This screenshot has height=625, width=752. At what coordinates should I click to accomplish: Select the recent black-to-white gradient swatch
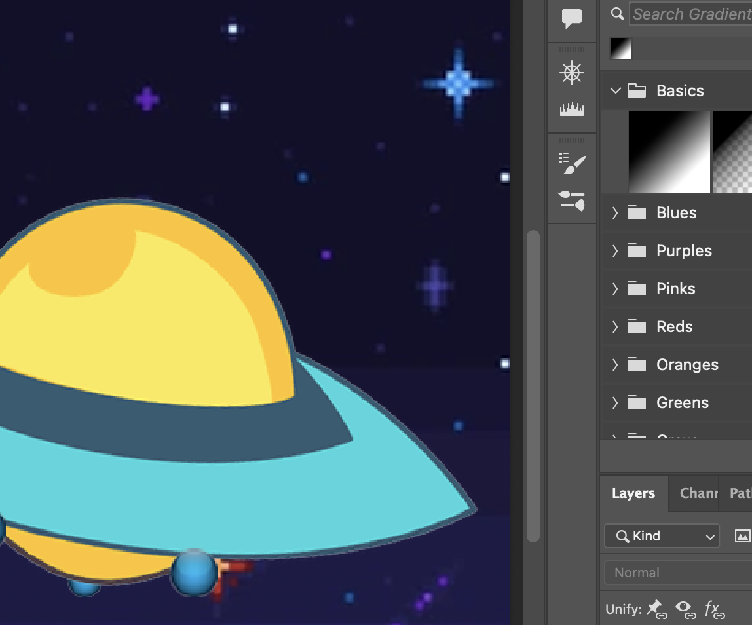[x=620, y=48]
